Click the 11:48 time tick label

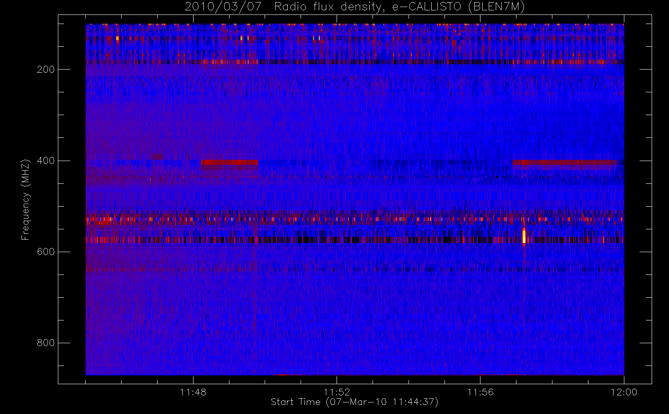193,392
